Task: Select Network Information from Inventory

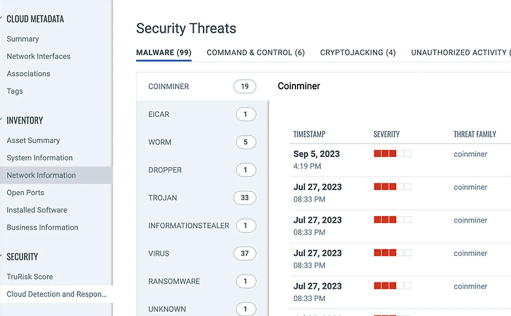Action: tap(41, 175)
